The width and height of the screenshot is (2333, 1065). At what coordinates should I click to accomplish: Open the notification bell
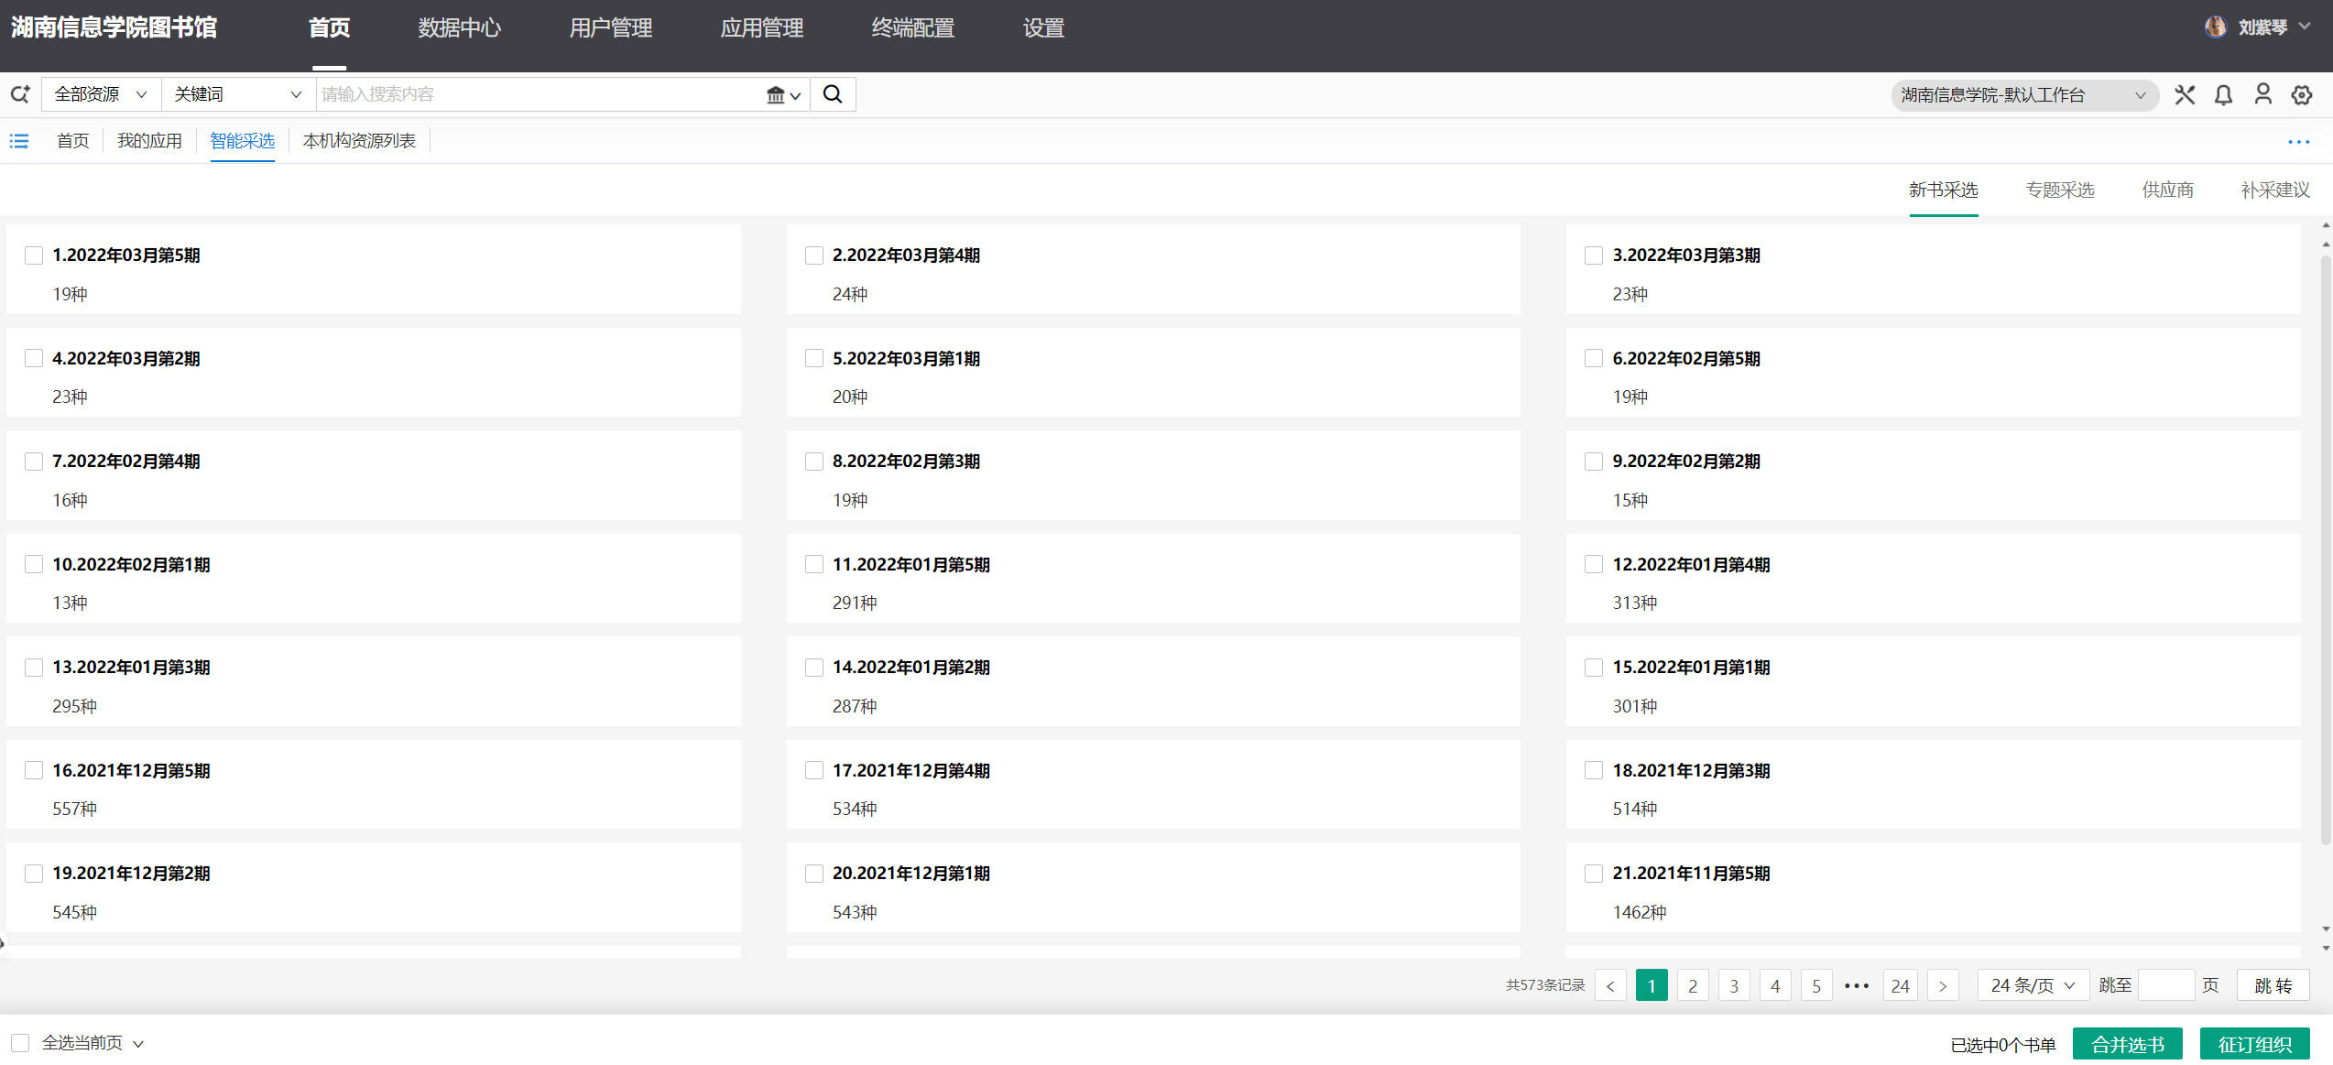tap(2223, 95)
